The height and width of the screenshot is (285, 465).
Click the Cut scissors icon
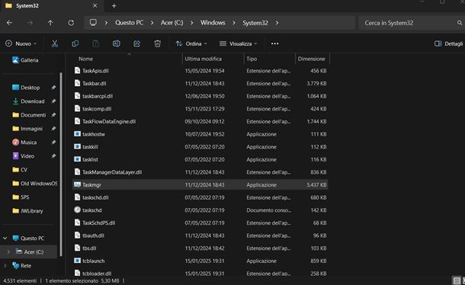tap(55, 43)
